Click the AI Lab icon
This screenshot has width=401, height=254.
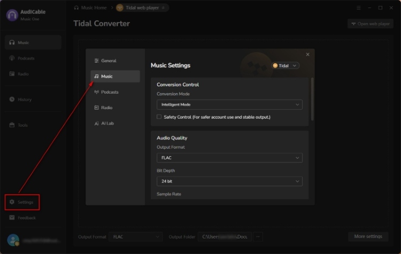pyautogui.click(x=96, y=124)
